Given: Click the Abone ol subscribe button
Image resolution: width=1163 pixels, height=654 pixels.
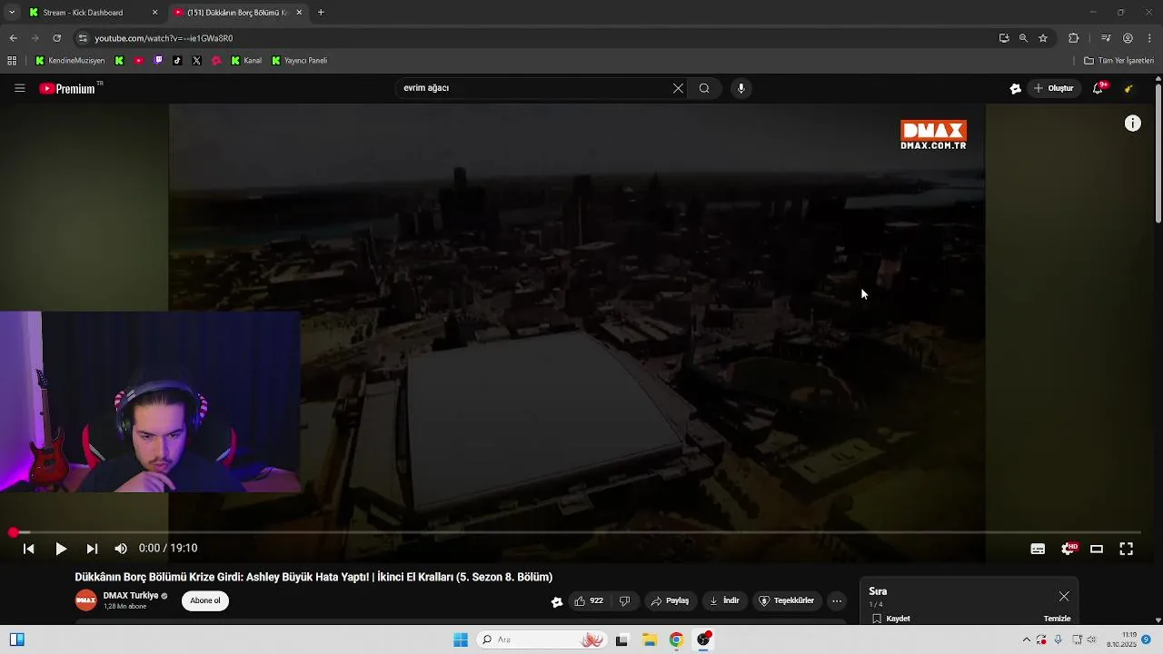Looking at the screenshot, I should pyautogui.click(x=205, y=600).
